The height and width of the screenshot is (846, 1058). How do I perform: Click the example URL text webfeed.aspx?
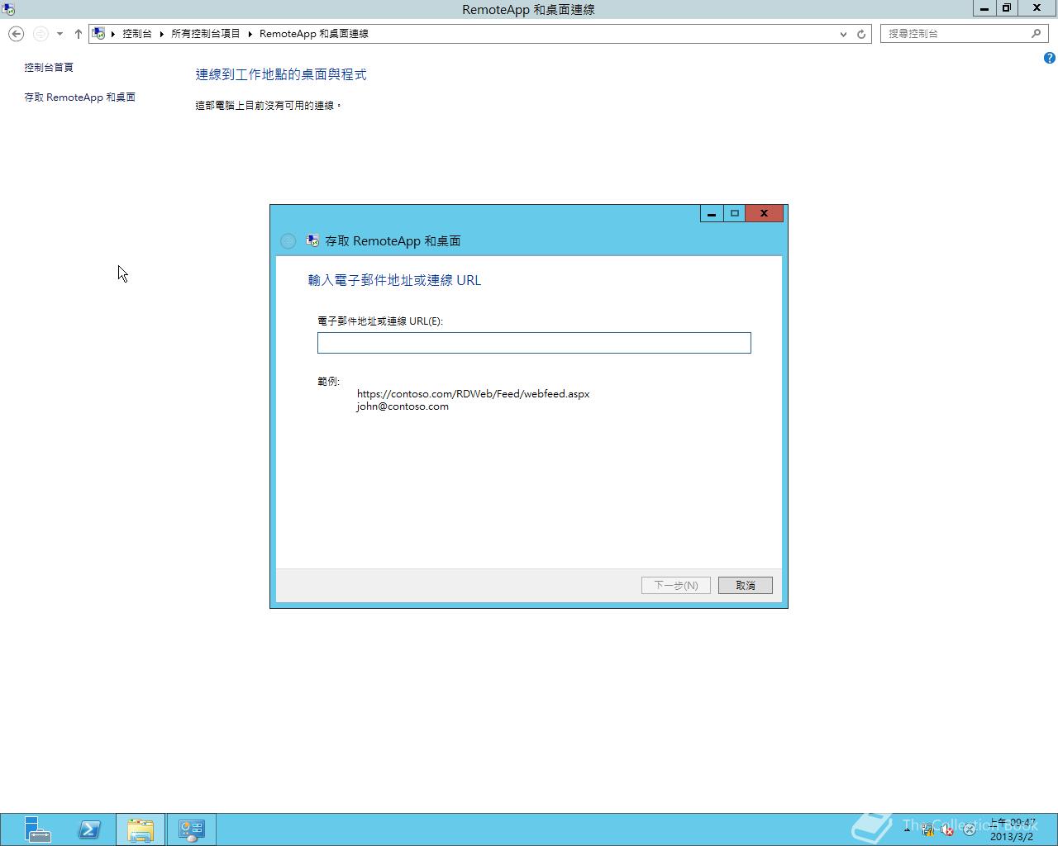pos(473,393)
